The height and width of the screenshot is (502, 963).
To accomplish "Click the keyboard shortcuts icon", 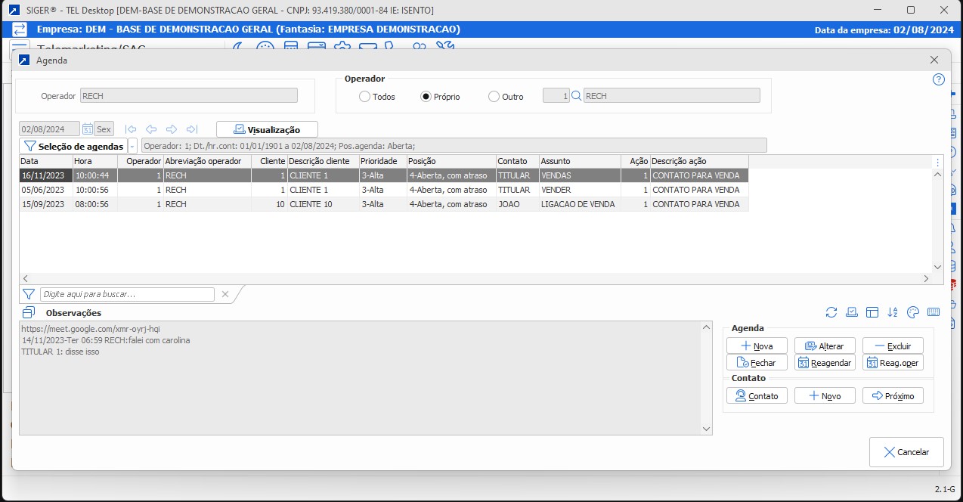I will pyautogui.click(x=933, y=312).
